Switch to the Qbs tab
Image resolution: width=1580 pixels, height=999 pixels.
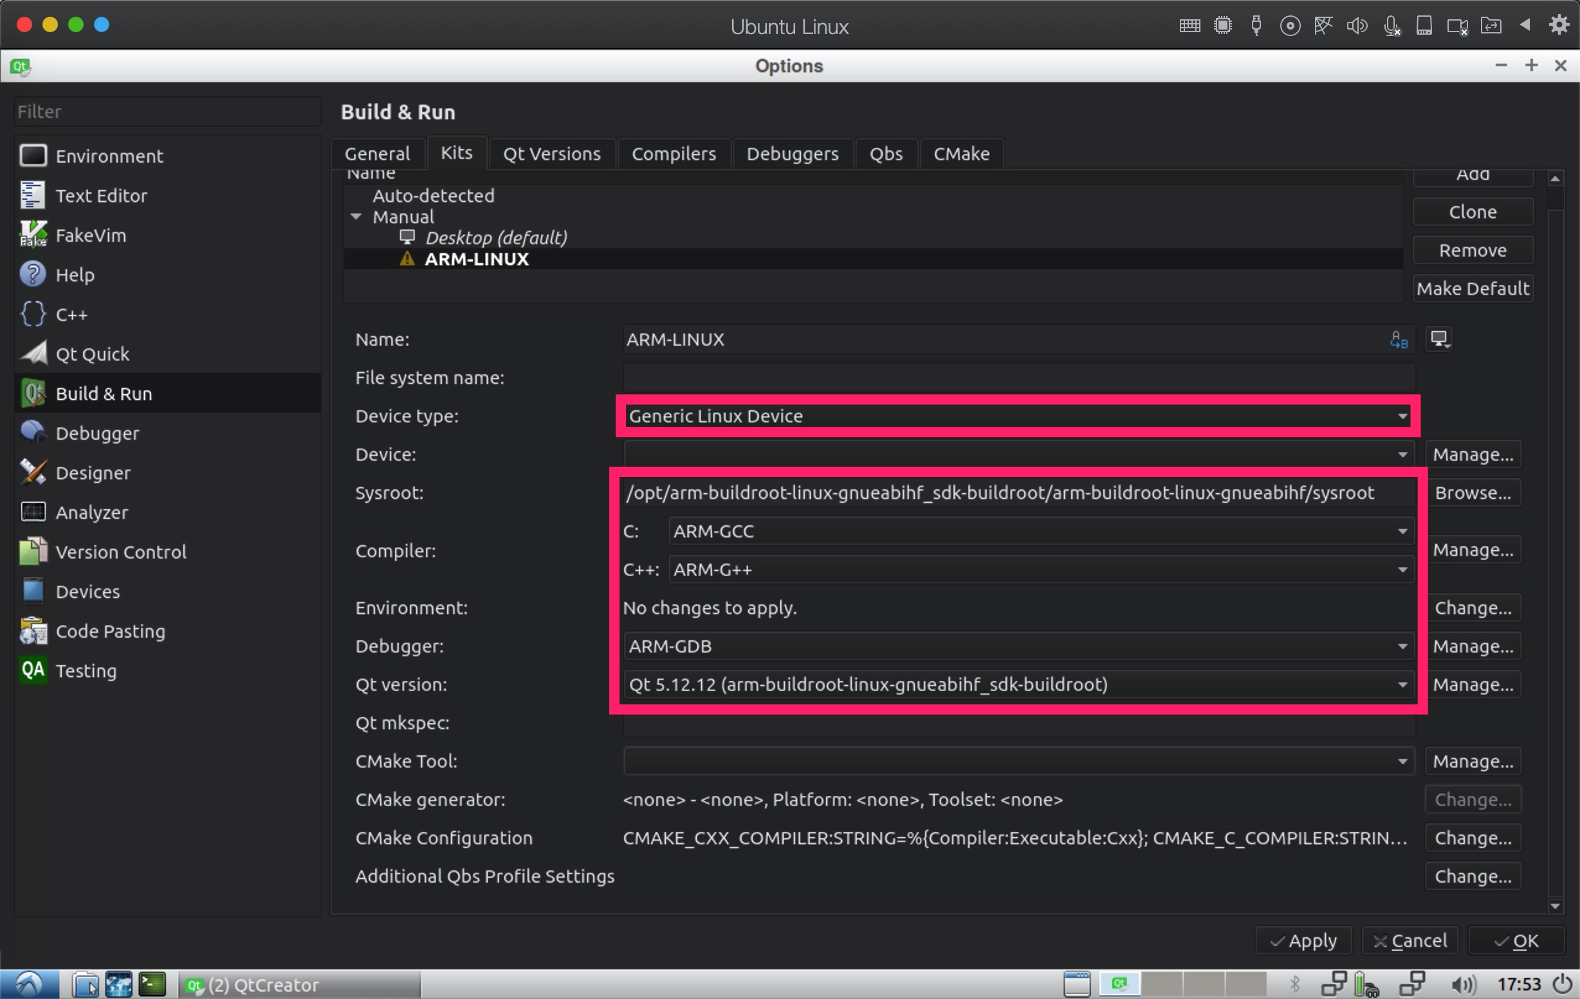point(886,154)
